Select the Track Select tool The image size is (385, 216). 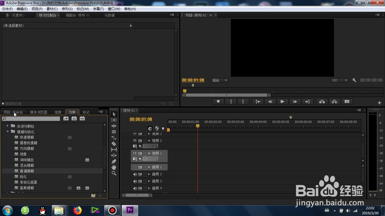(114, 120)
